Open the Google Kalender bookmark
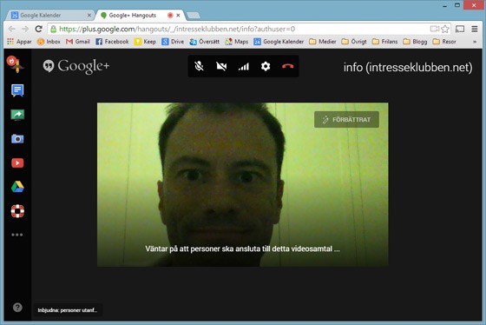The image size is (486, 325). pyautogui.click(x=279, y=42)
